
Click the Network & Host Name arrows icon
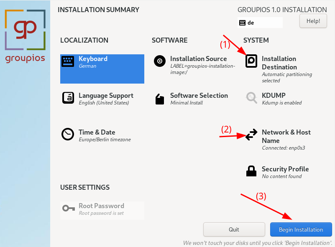[251, 135]
